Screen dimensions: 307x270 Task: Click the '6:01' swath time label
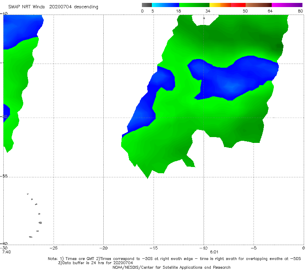(x=214, y=252)
